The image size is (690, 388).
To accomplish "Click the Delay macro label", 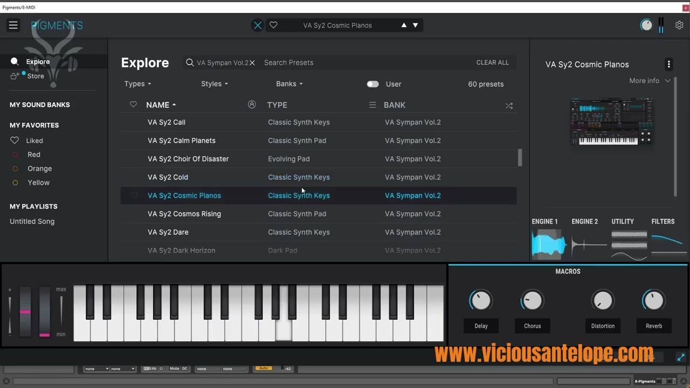I will point(481,326).
